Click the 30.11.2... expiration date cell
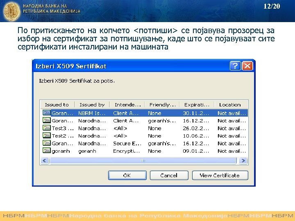The width and height of the screenshot is (295, 221). pyautogui.click(x=196, y=113)
